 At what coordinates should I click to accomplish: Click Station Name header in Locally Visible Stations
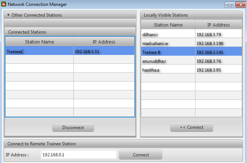click(168, 25)
